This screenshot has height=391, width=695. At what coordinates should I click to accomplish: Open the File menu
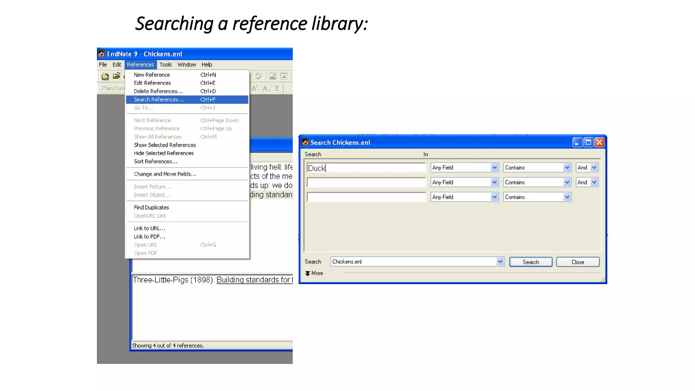point(103,64)
